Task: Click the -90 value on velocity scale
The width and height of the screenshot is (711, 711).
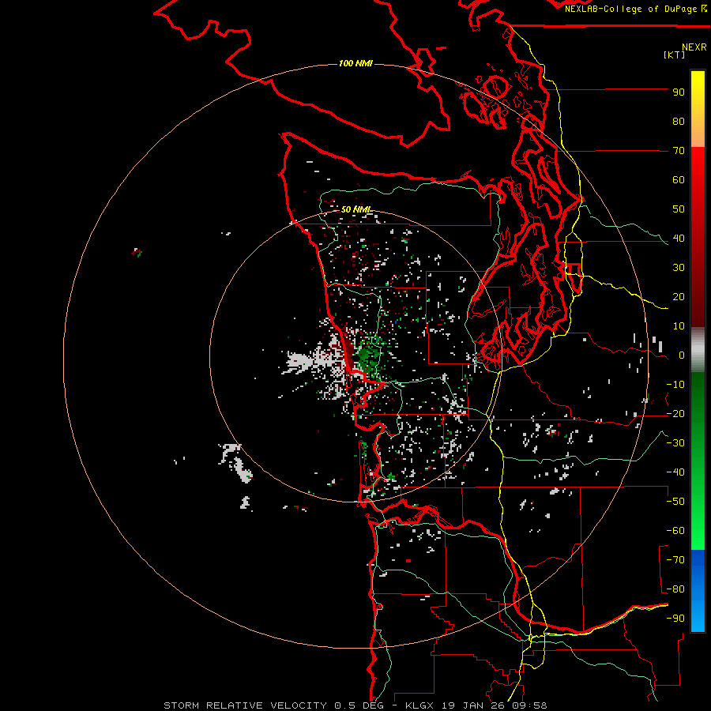Action: point(675,619)
